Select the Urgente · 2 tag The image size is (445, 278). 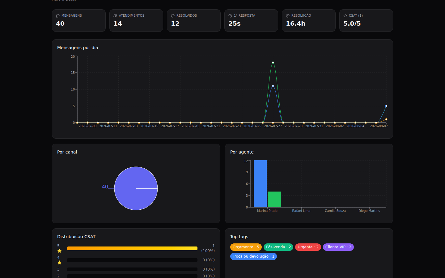tap(308, 247)
